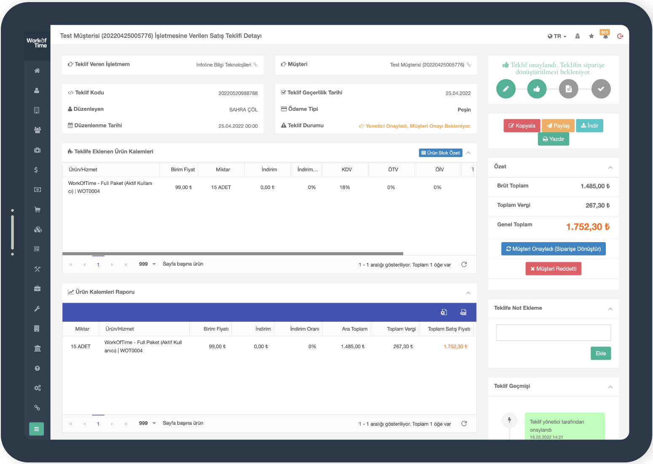Open the Home icon in sidebar
This screenshot has width=653, height=464.
click(37, 71)
